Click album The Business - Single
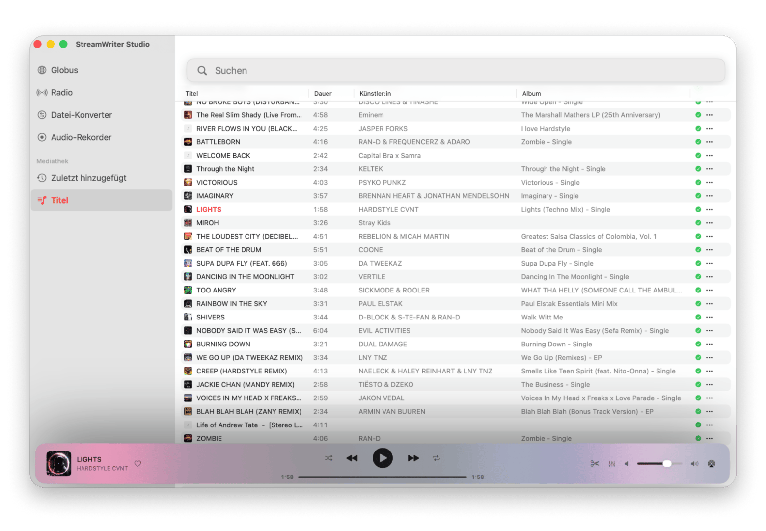Screen dimensions: 766x531 (x=555, y=385)
